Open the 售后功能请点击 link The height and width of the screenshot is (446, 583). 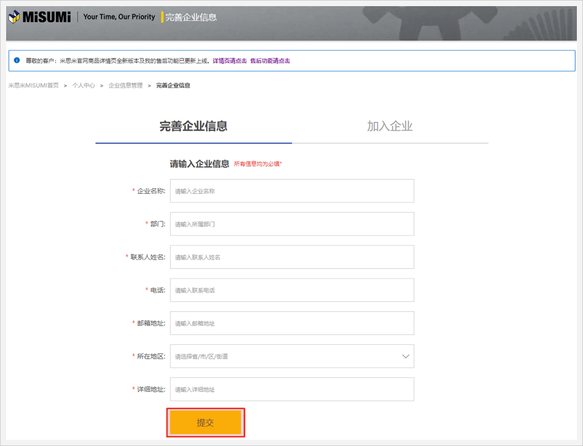270,61
